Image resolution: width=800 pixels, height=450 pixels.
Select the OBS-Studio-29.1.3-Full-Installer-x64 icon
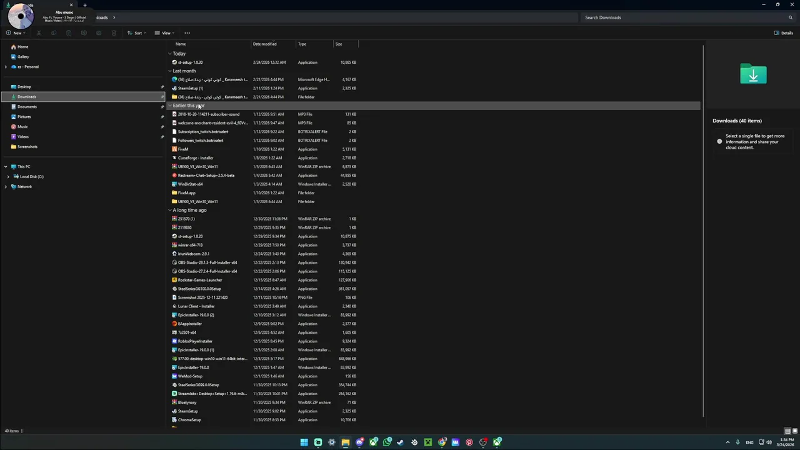[174, 262]
